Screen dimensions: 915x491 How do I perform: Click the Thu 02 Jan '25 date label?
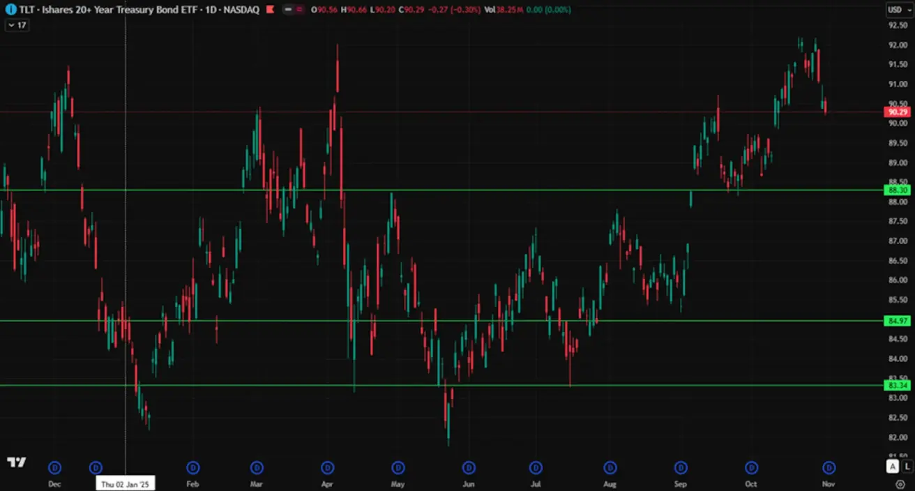coord(125,483)
